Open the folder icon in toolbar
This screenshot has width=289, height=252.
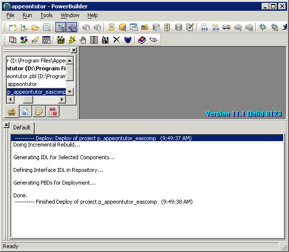pyautogui.click(x=35, y=27)
